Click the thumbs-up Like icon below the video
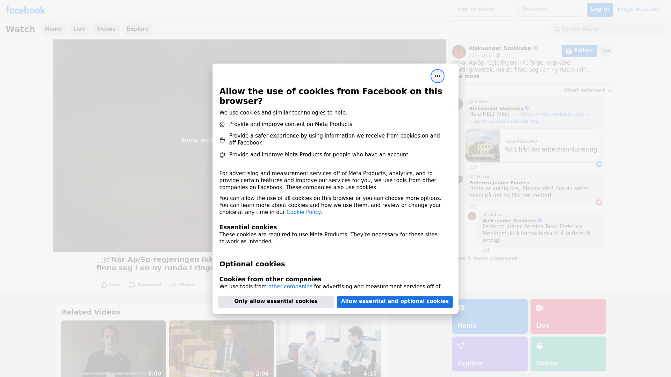This screenshot has height=377, width=671. click(104, 285)
